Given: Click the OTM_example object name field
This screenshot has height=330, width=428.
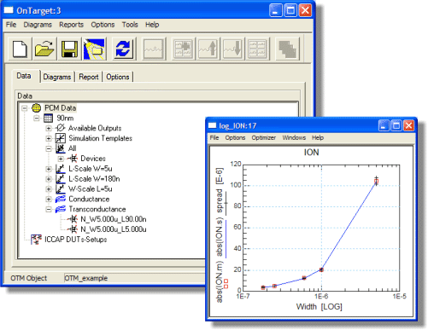Looking at the screenshot, I should point(134,278).
